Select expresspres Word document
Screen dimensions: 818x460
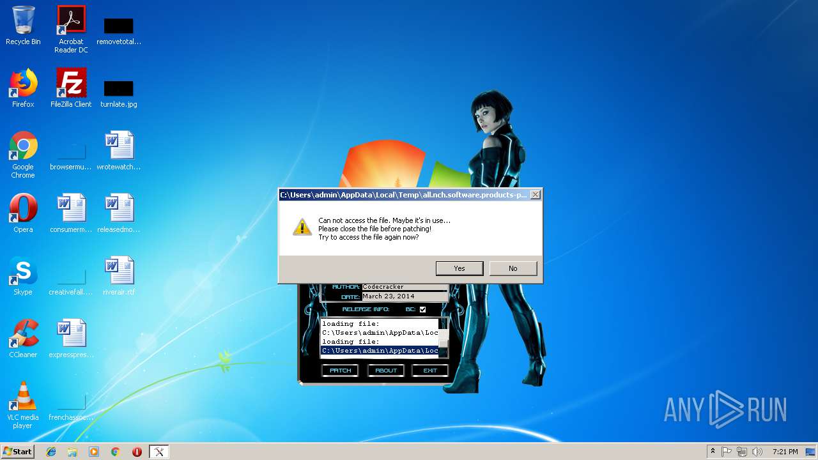[71, 339]
